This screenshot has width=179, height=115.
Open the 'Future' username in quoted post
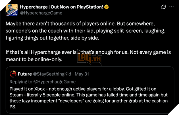(x=25, y=74)
